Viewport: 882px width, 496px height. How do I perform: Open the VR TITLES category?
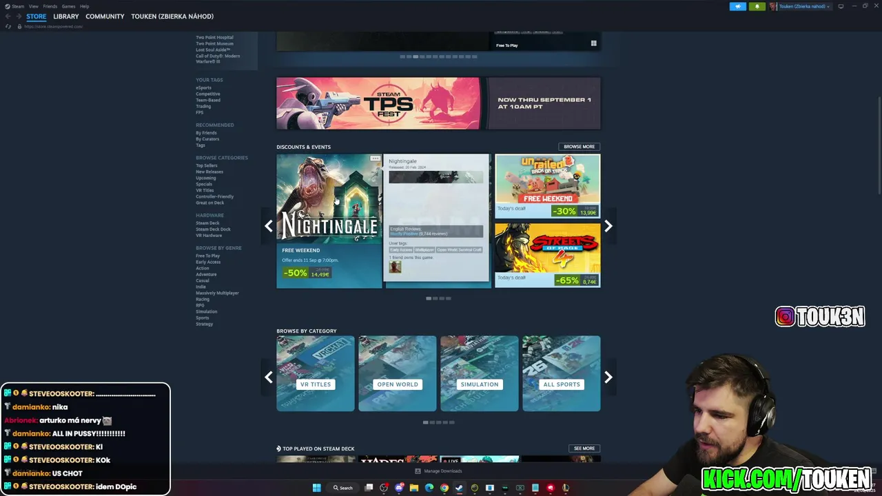pos(316,373)
